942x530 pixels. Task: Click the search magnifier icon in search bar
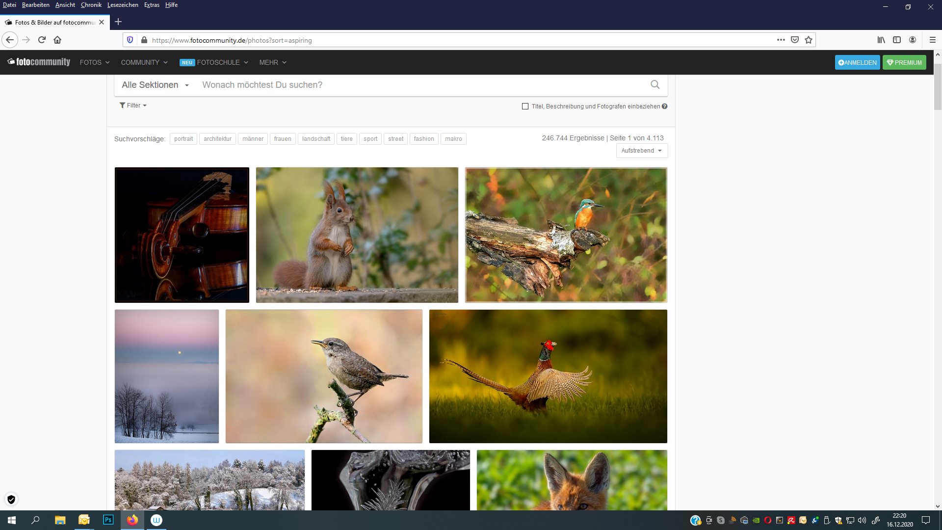[x=655, y=84]
